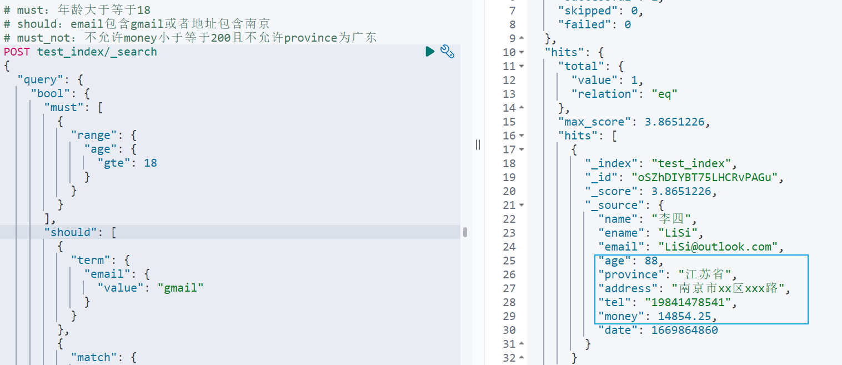Click the "gte": 18 line in the query

[x=127, y=163]
